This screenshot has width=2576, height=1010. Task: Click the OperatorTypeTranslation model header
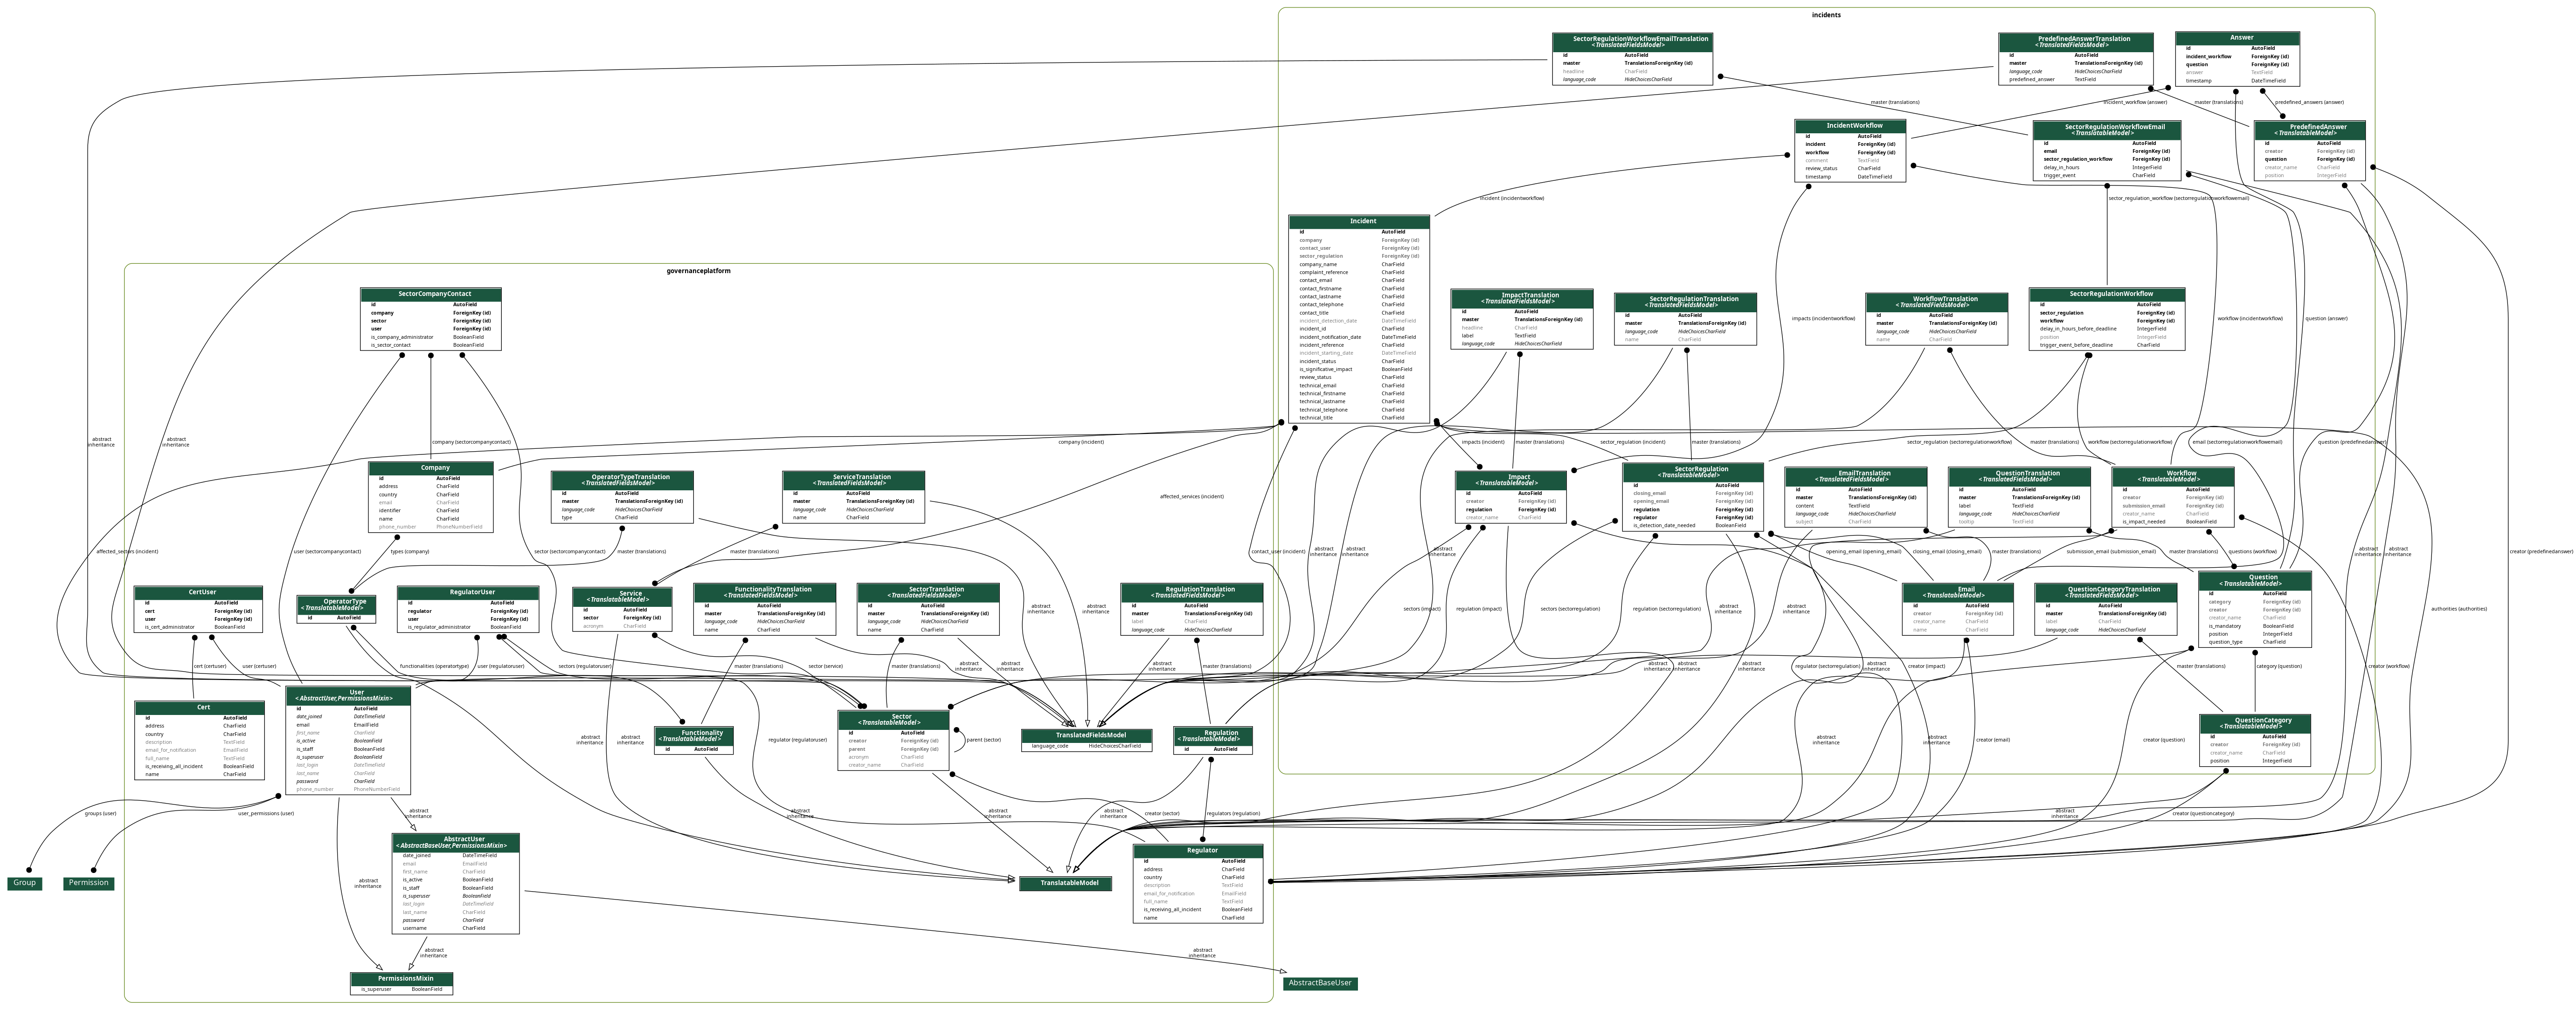622,480
